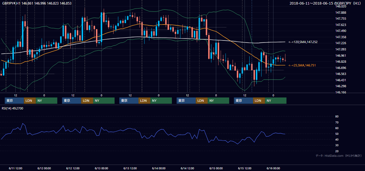Click the leftmost NY session block
365x171 pixels.
click(x=47, y=101)
